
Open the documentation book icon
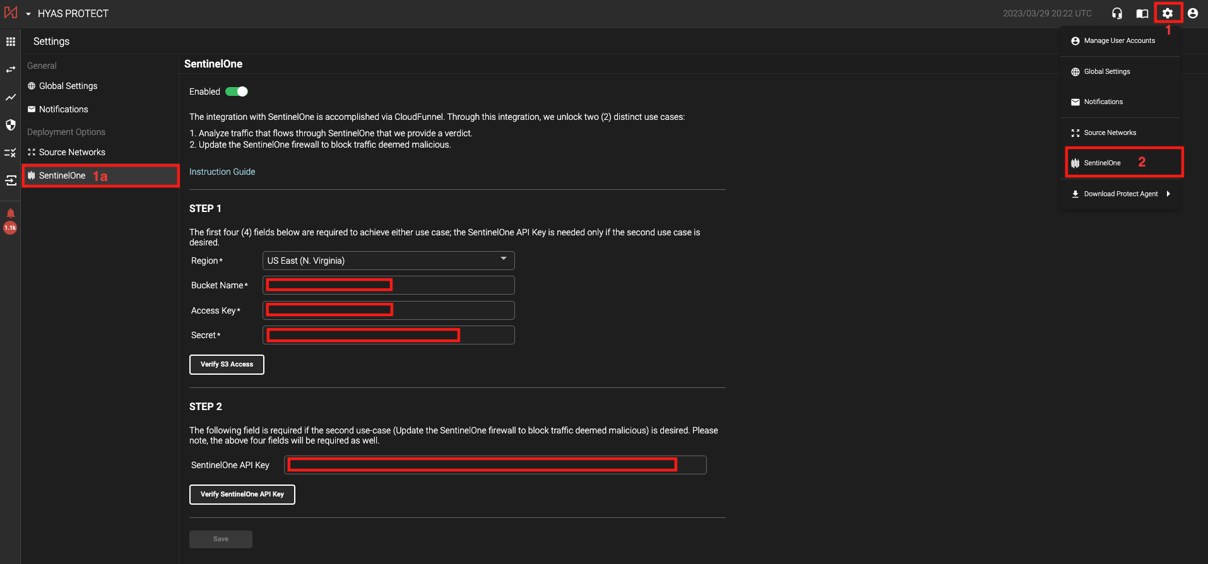[x=1142, y=13]
